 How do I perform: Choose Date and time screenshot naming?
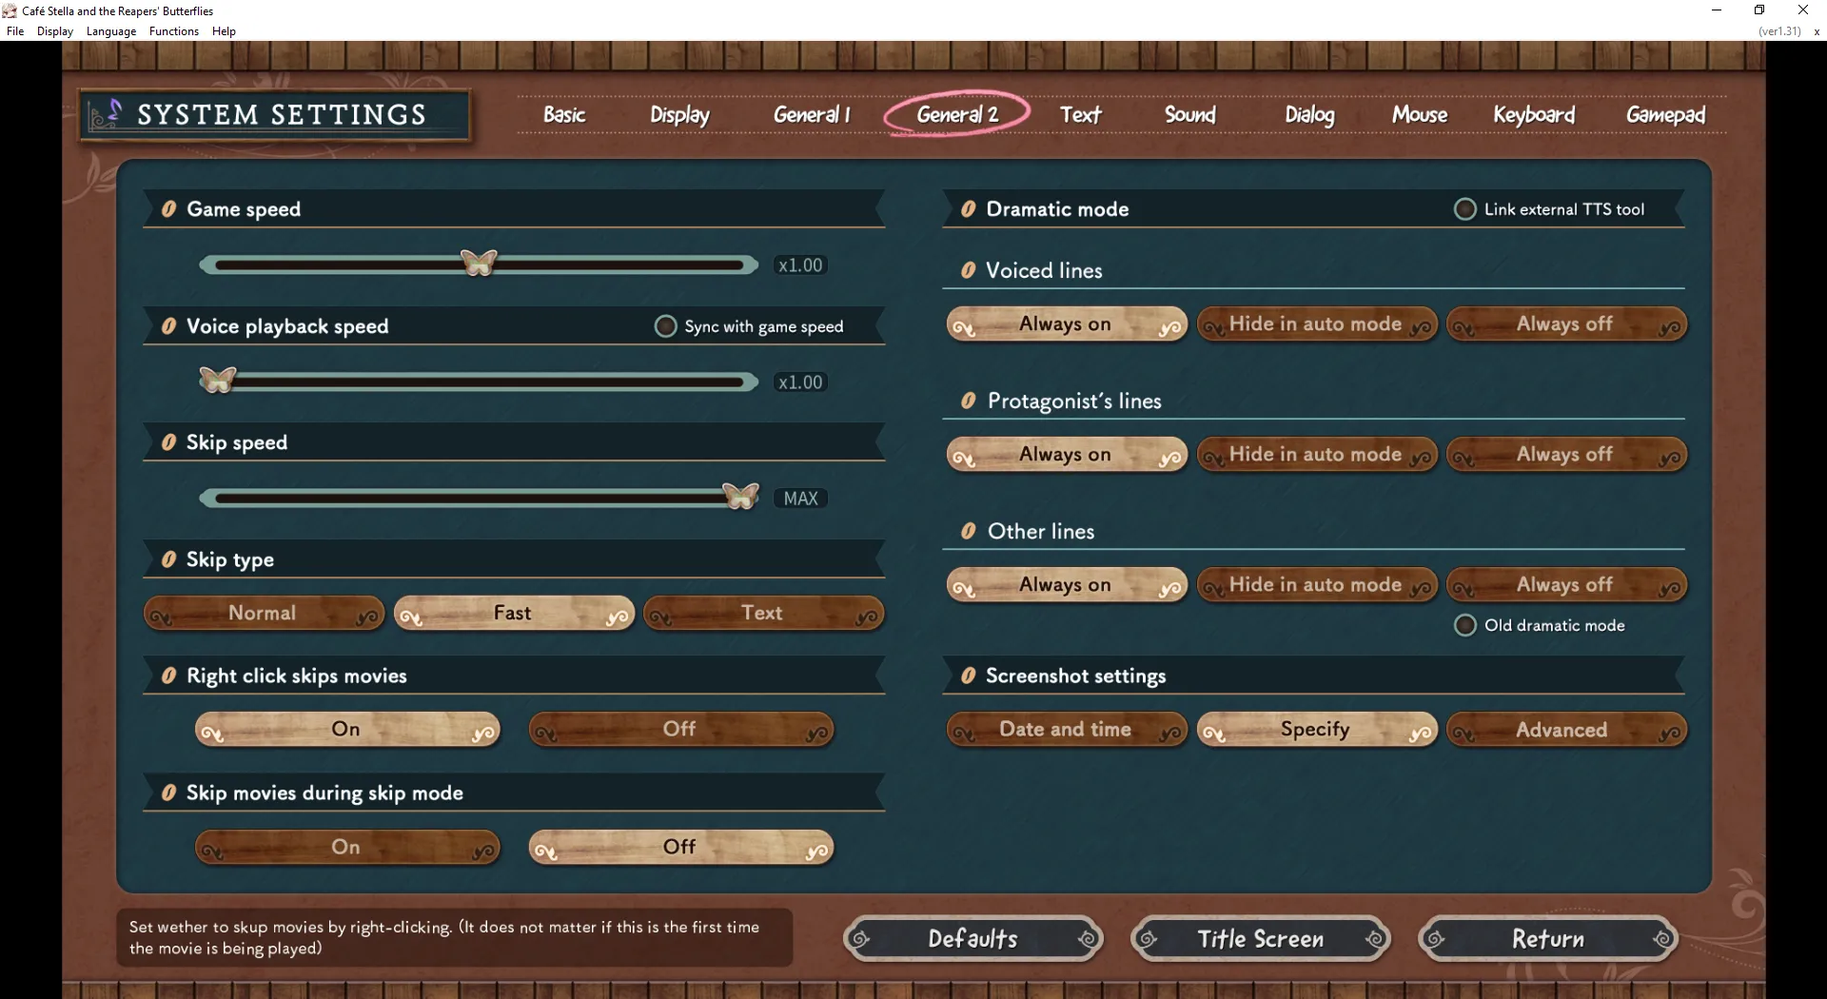1067,730
